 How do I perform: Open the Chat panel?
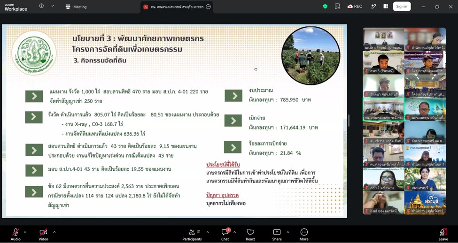point(225,235)
